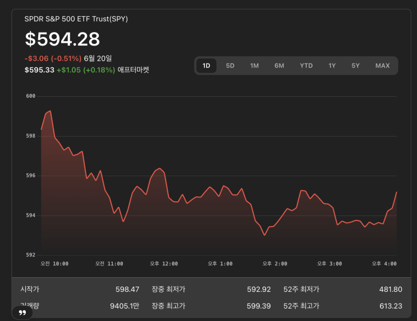Click the 장중 최고가 label
417x321 pixels.
[x=168, y=306]
